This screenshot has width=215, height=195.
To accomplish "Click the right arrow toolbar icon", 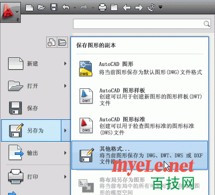I will click(139, 8).
